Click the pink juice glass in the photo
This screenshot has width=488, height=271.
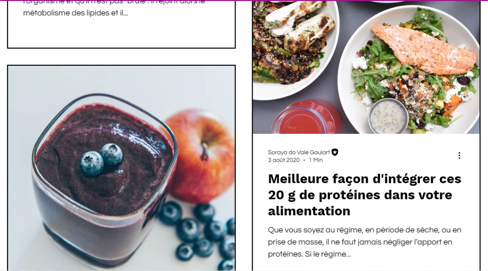306,118
